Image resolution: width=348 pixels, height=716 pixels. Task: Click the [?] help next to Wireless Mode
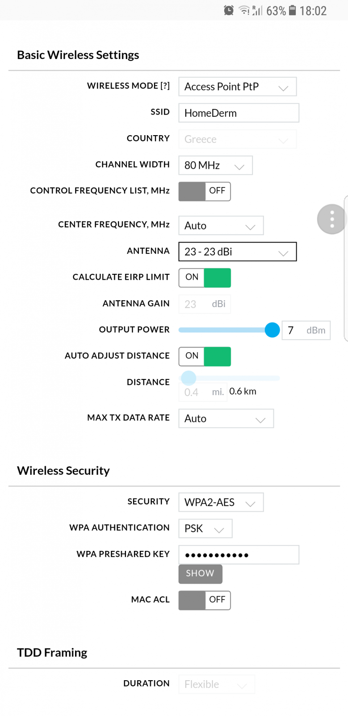click(x=165, y=86)
